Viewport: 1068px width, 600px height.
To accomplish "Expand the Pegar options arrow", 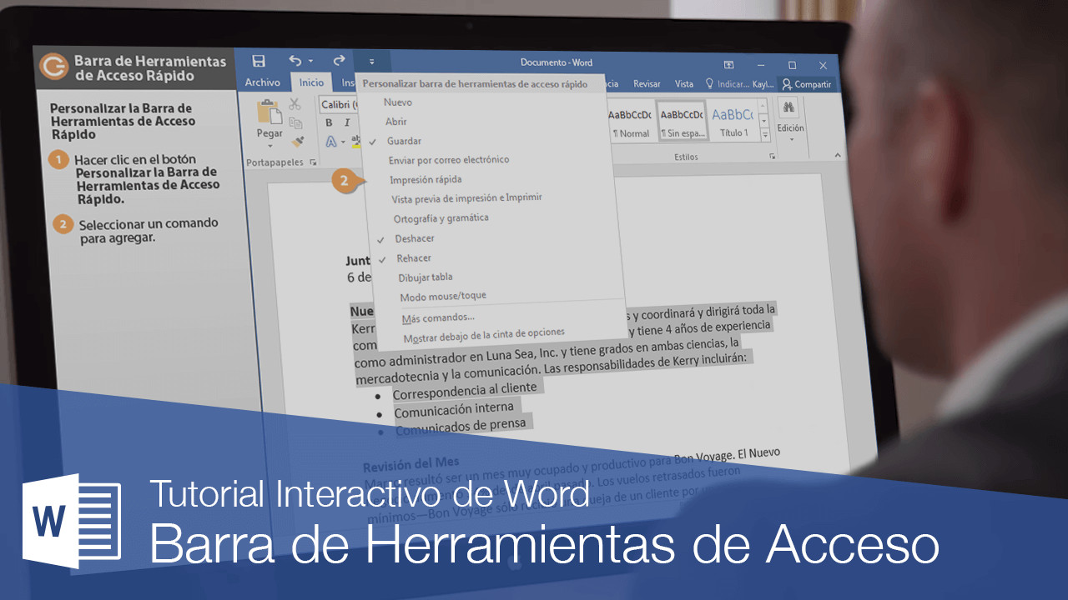I will [x=270, y=147].
